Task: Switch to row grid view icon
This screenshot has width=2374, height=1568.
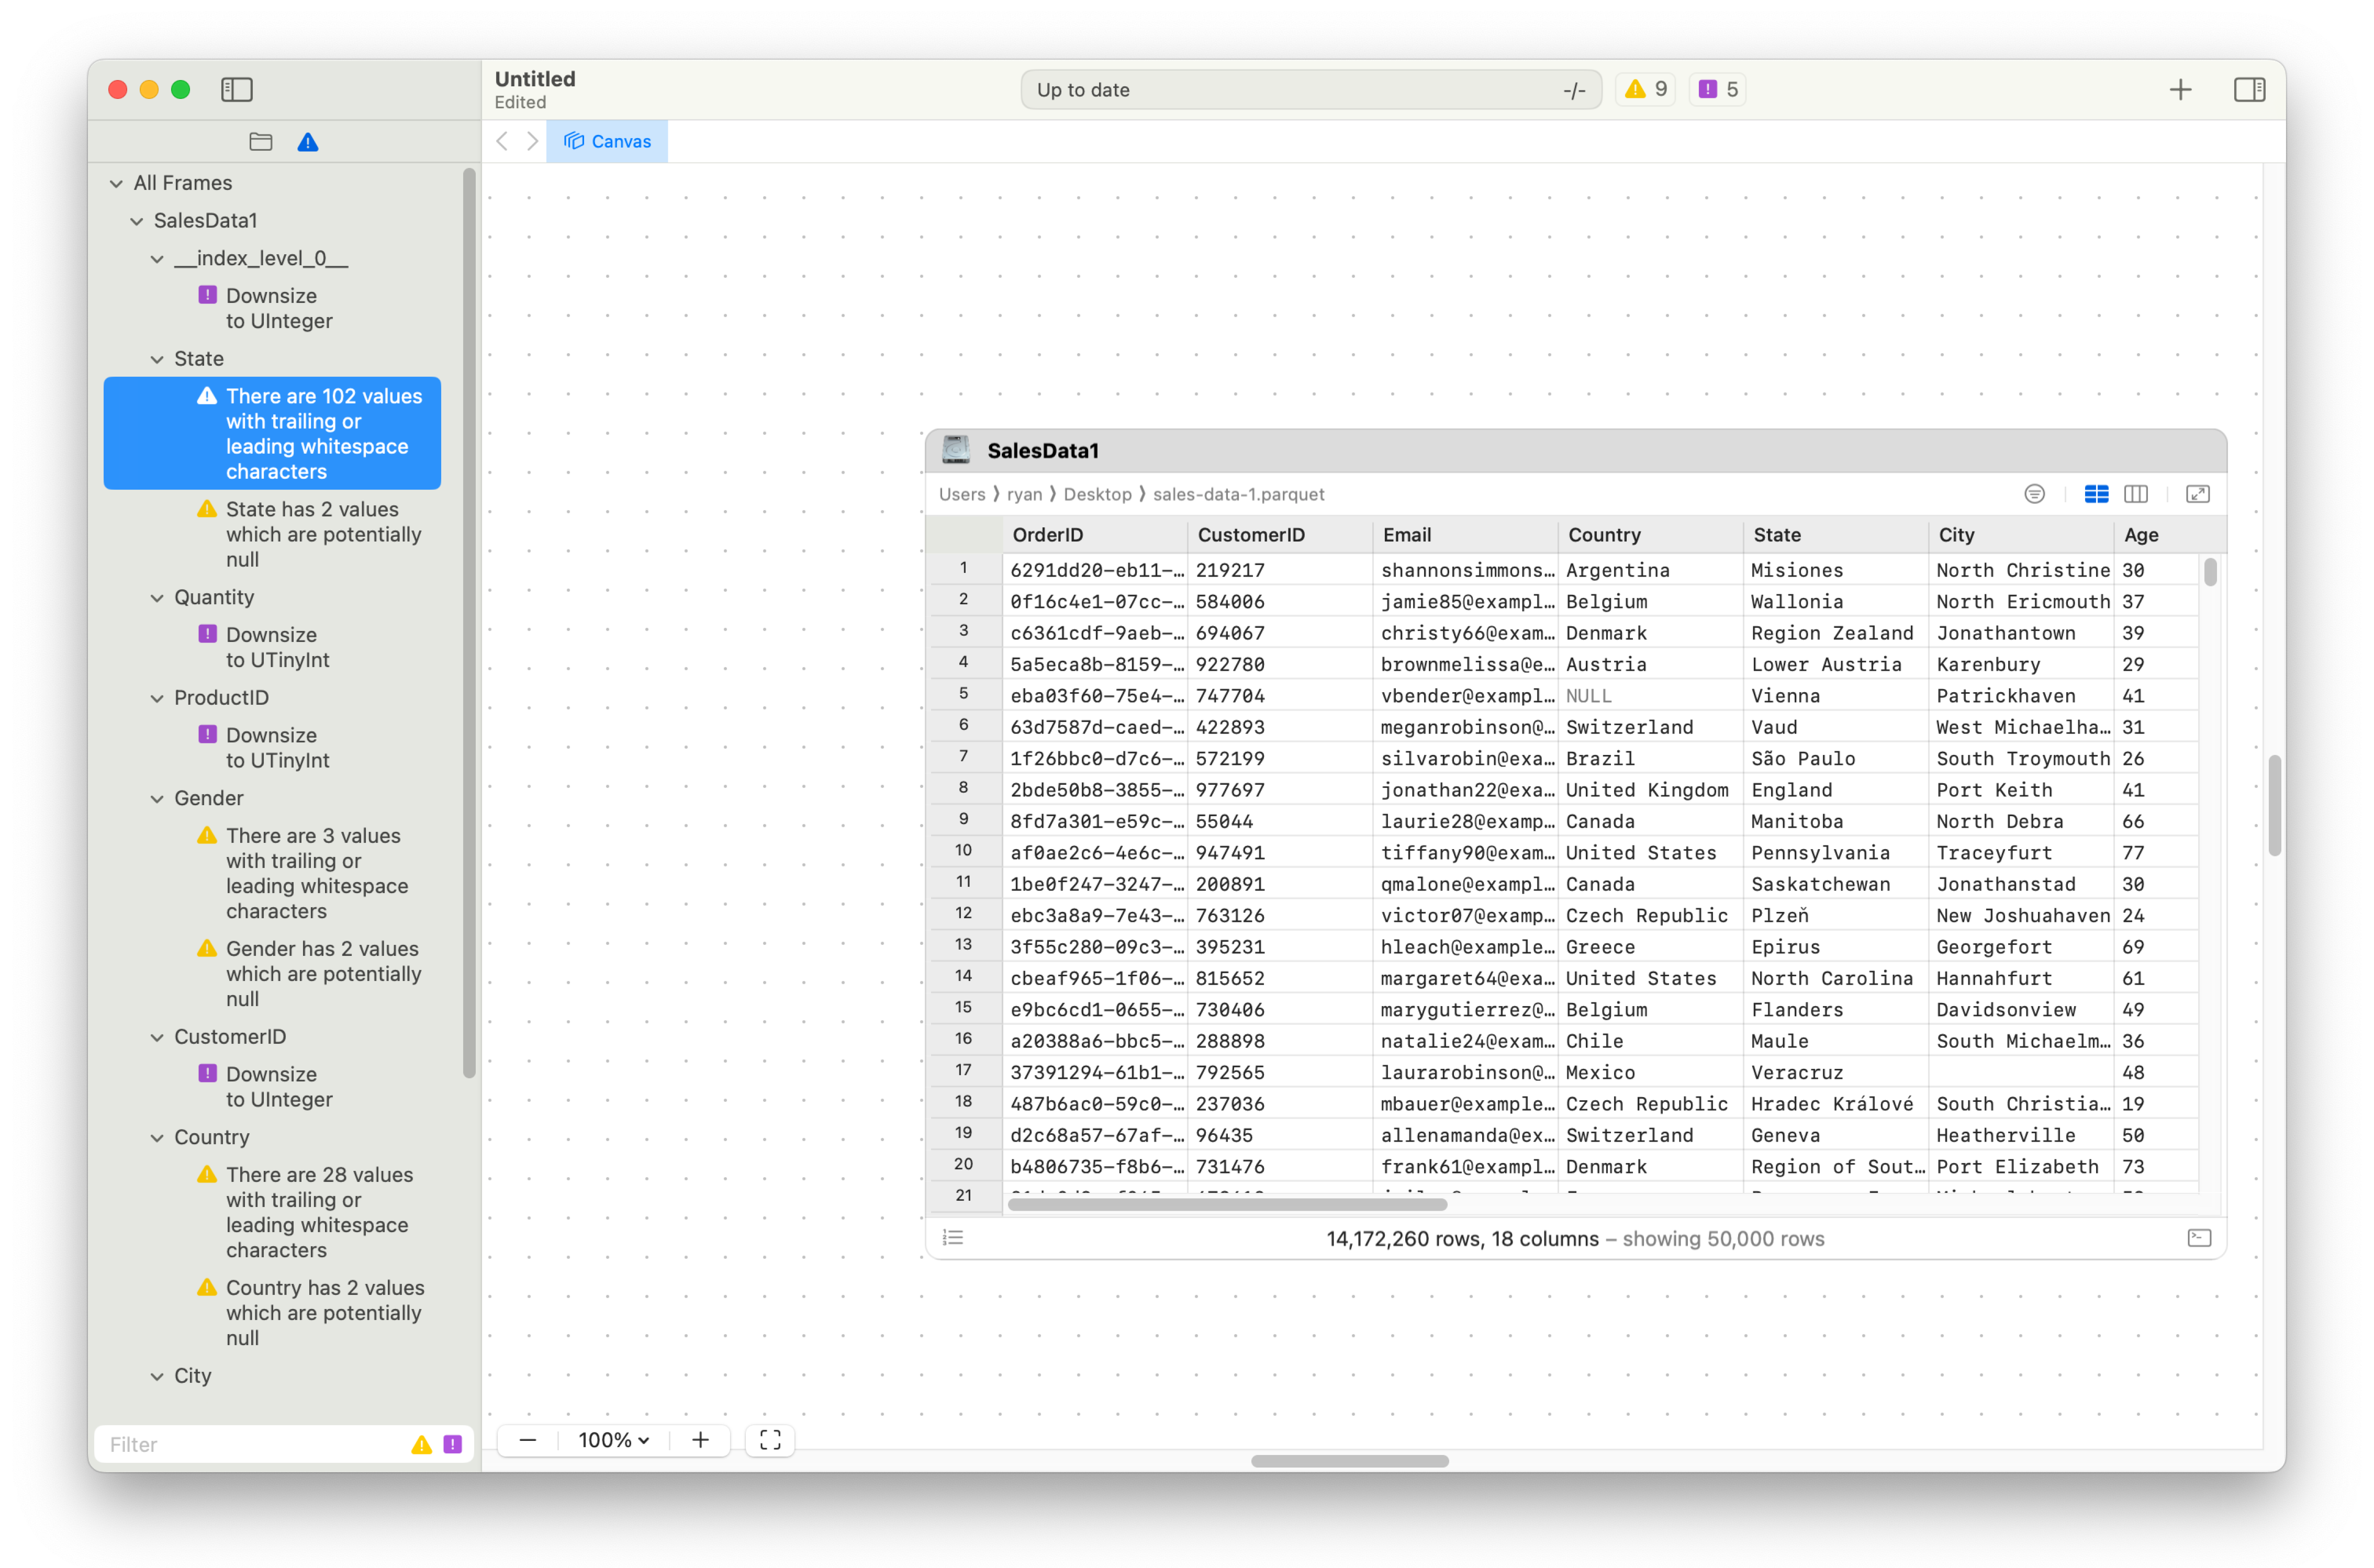Action: pyautogui.click(x=2096, y=494)
